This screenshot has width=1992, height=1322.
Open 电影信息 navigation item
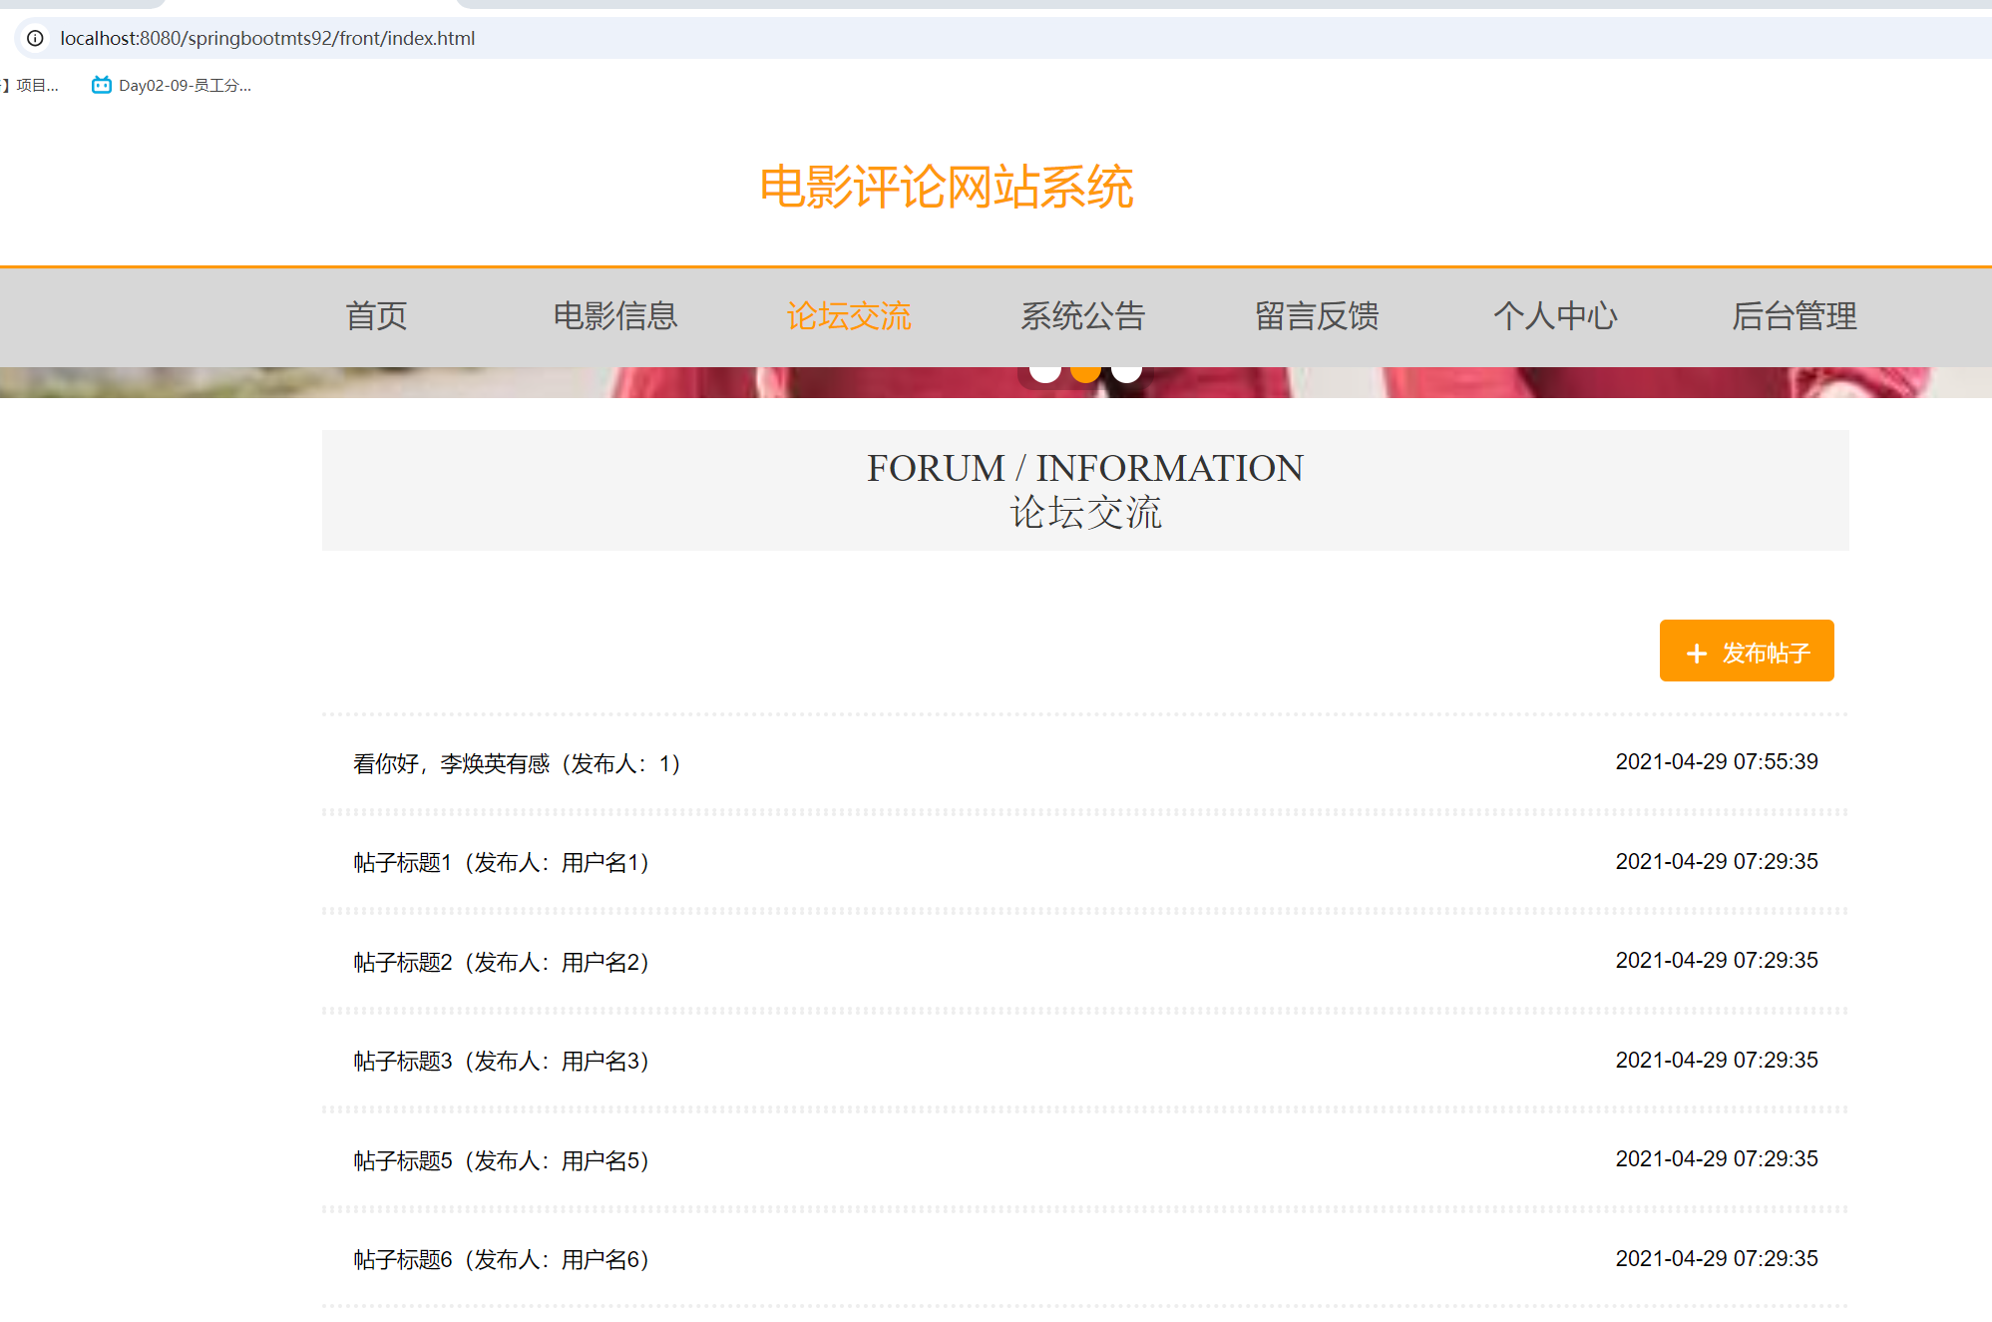[x=614, y=316]
